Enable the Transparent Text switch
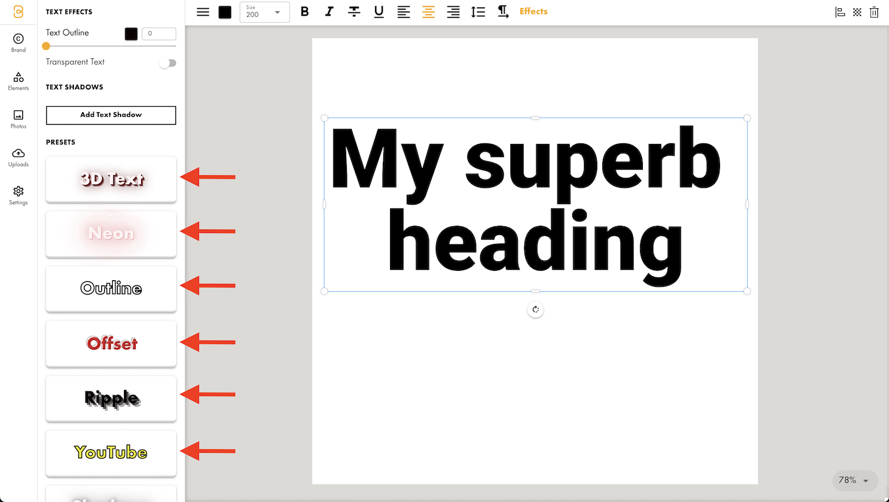Viewport: 889px width, 502px height. (168, 63)
